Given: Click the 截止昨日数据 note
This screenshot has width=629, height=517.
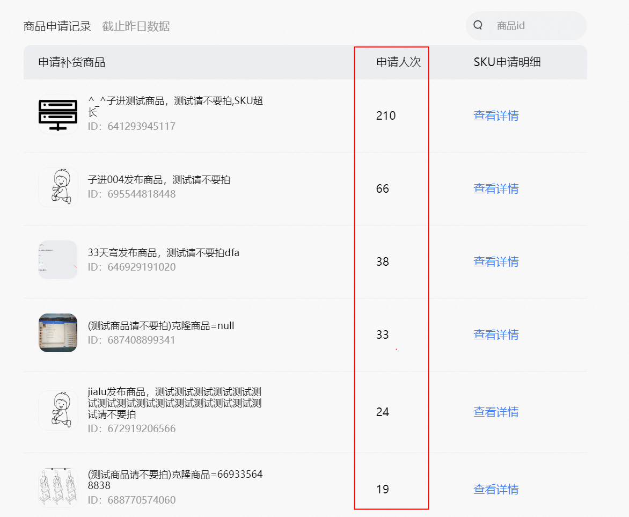Looking at the screenshot, I should [136, 26].
